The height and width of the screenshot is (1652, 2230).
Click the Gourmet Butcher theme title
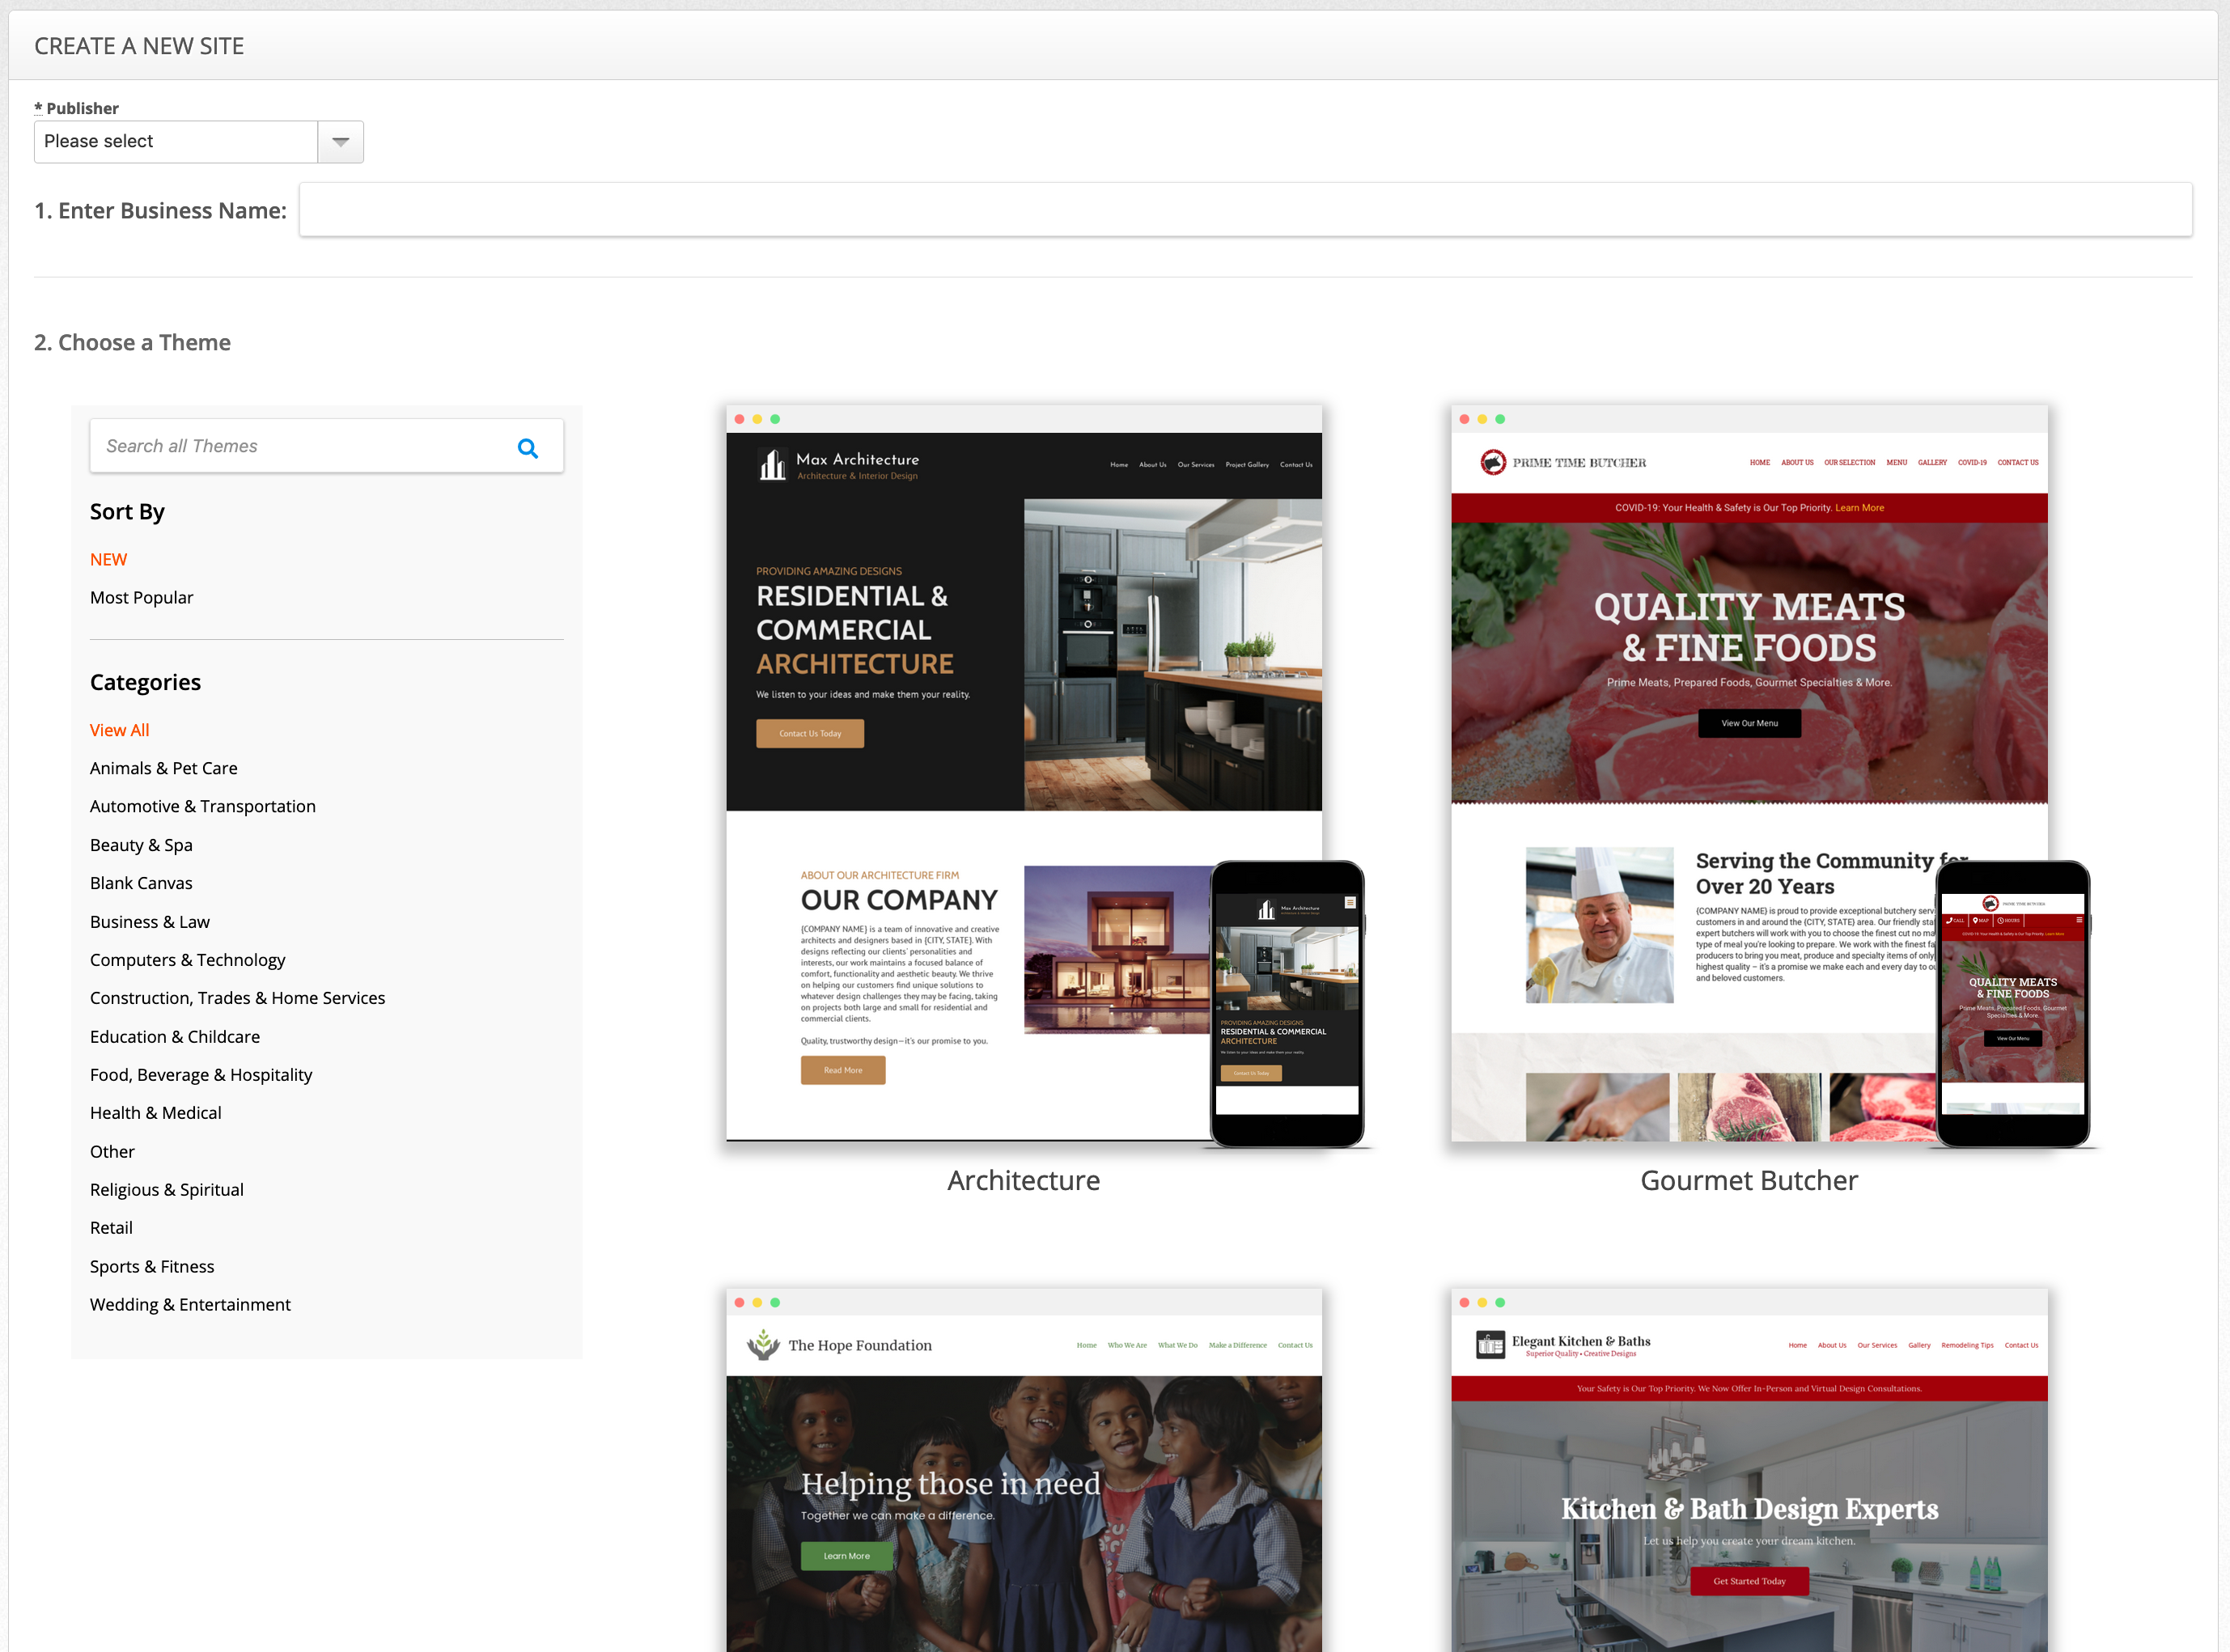[x=1749, y=1181]
